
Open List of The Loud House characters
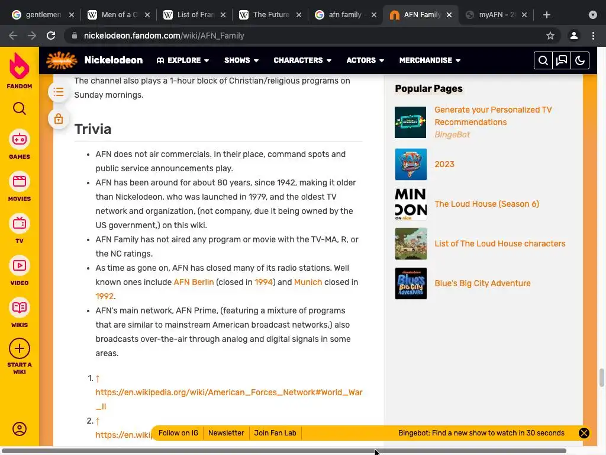coord(499,243)
